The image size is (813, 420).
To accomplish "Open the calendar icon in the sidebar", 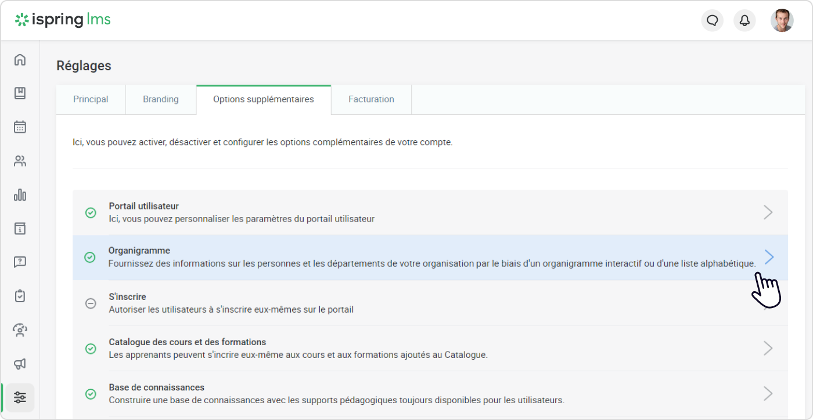I will coord(20,127).
